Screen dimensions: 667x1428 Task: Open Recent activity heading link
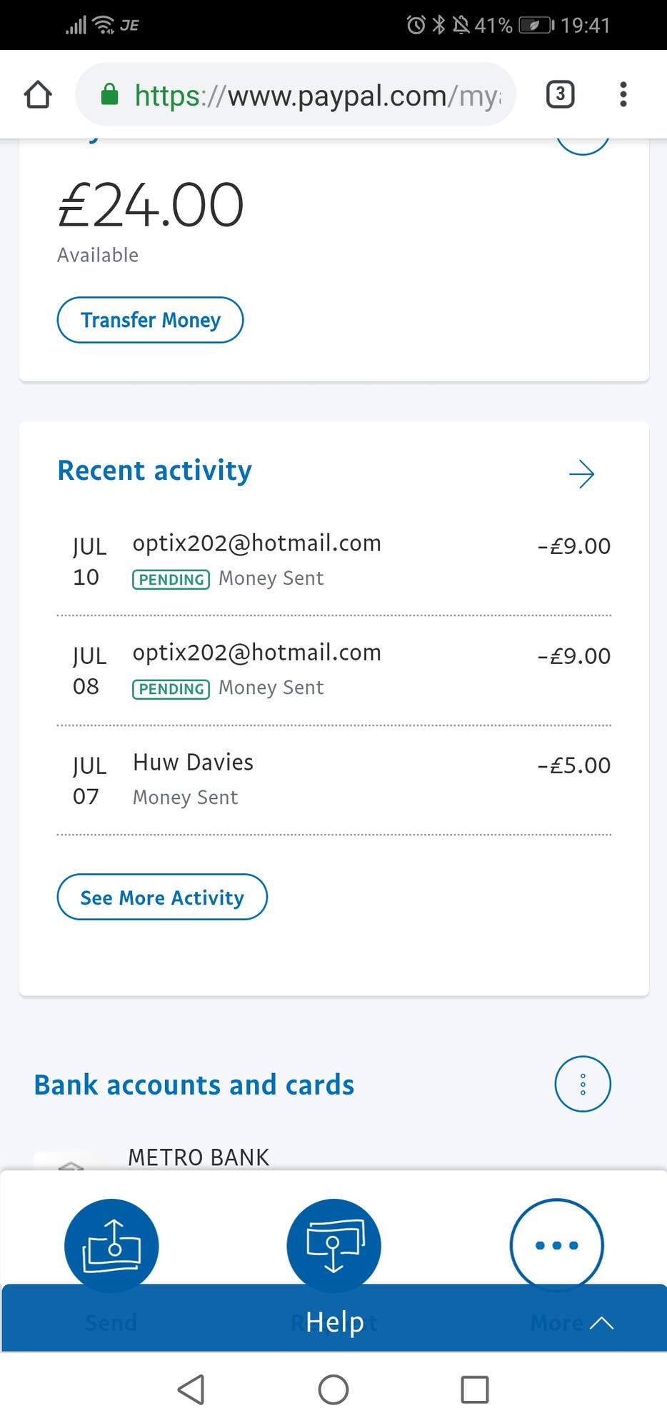(x=154, y=471)
